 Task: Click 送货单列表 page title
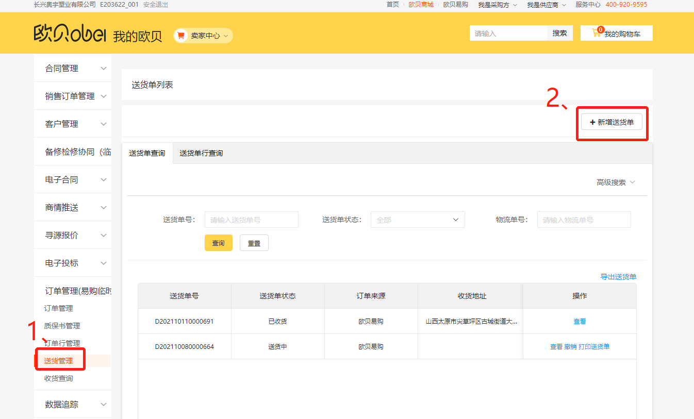click(153, 85)
